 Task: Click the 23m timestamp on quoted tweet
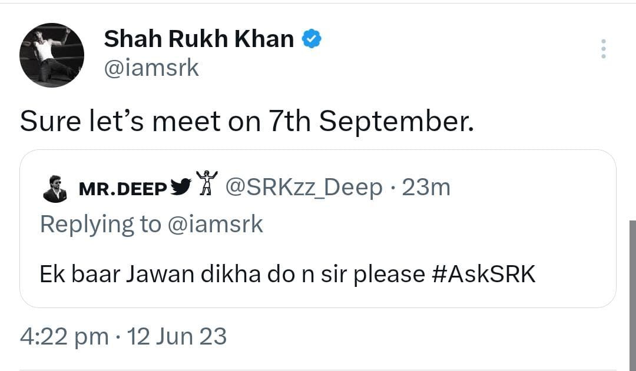tap(426, 188)
